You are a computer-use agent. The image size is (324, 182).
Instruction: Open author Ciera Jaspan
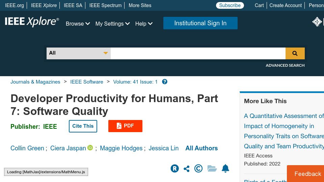(68, 148)
